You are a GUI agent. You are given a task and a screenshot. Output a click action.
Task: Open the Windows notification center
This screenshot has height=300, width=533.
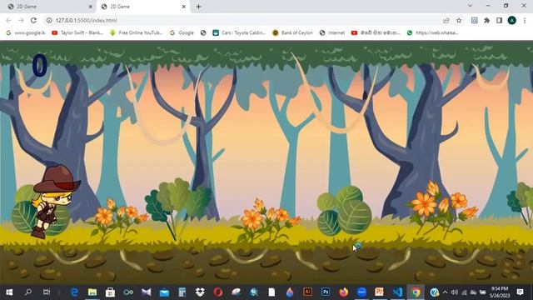point(520,292)
